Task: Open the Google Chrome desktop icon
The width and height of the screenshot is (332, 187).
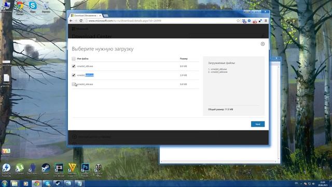Action: coord(20,8)
